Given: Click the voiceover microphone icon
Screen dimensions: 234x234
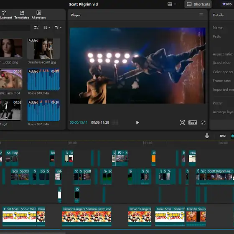Looking at the screenshot, I should pos(207,136).
